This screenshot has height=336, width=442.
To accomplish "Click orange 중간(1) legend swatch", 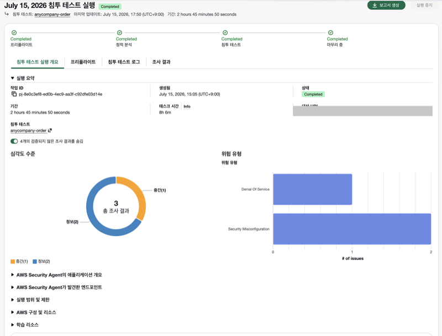I will pos(12,262).
